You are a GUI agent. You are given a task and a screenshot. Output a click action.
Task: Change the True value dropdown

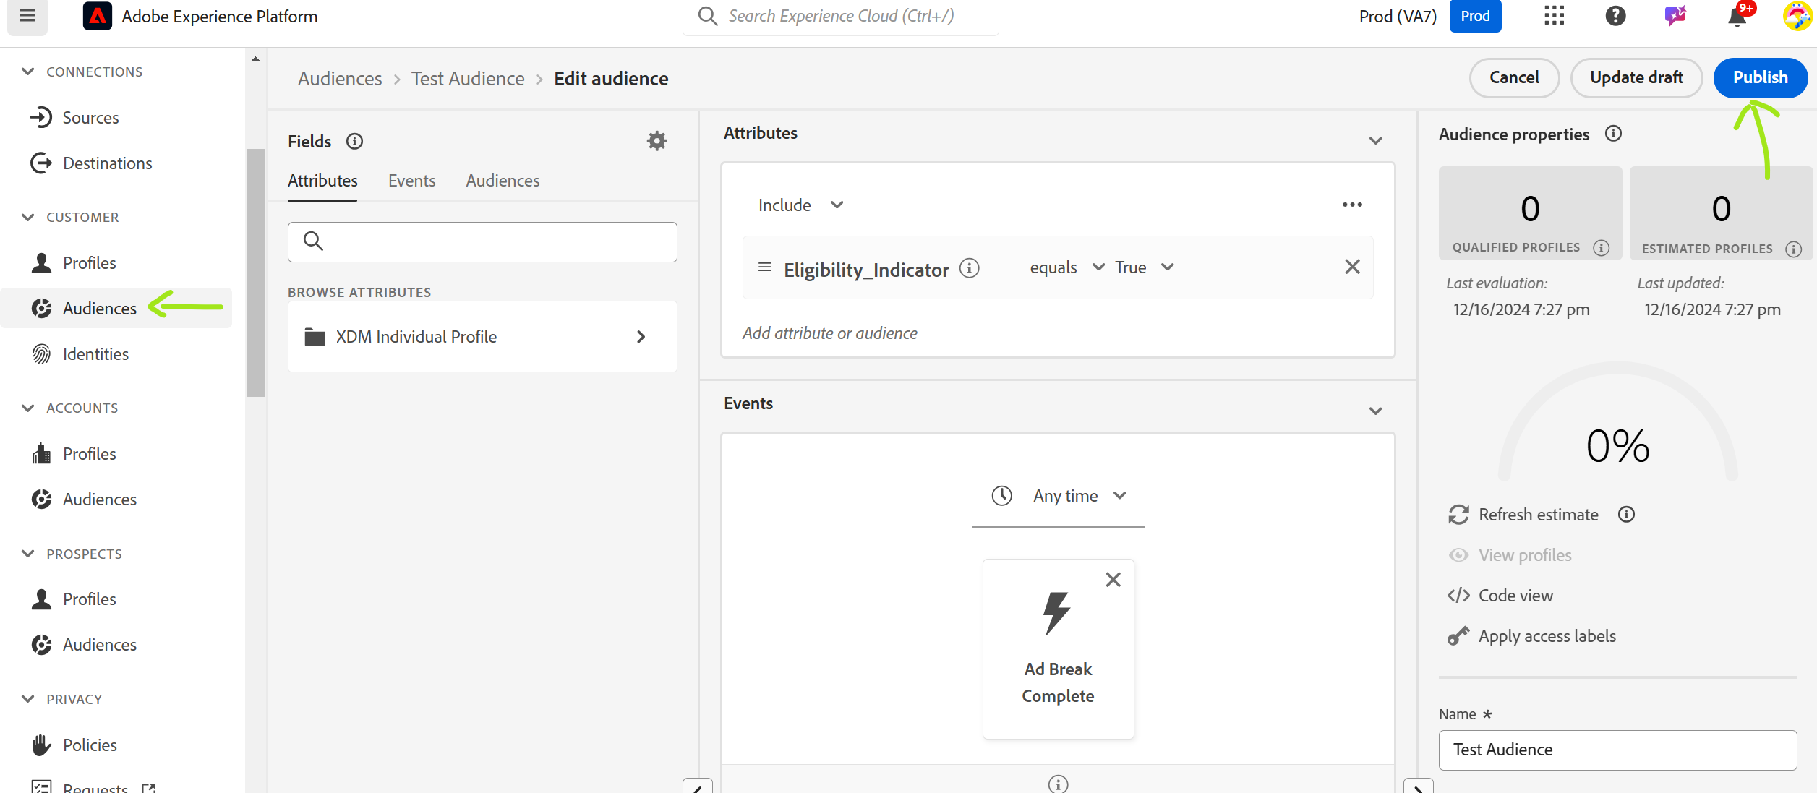1167,267
